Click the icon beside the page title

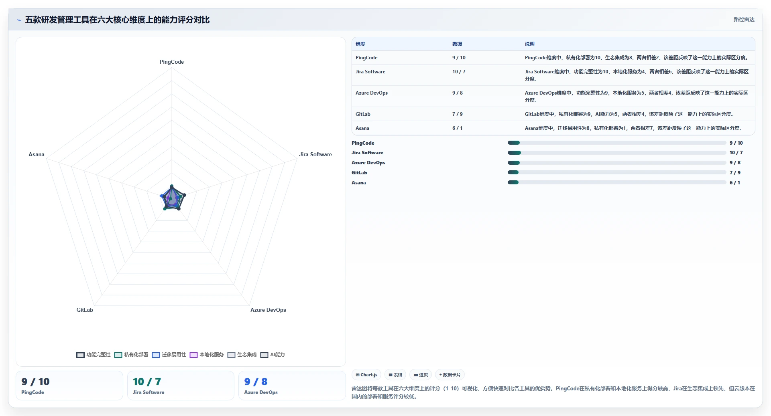pyautogui.click(x=19, y=20)
